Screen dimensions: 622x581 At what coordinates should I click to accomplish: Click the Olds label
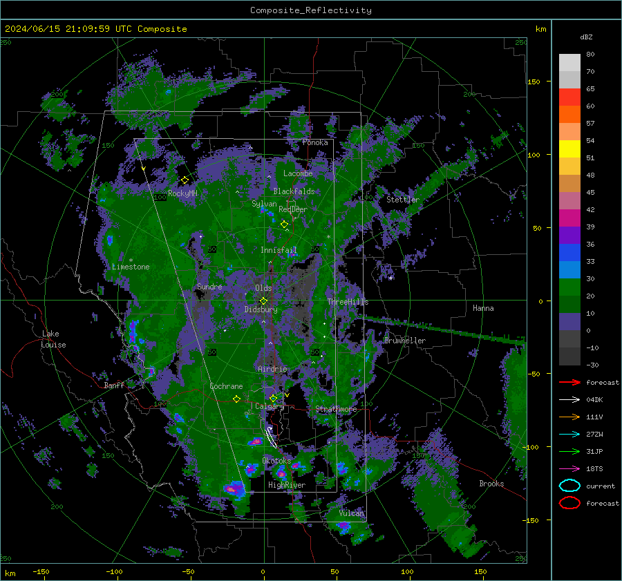[263, 288]
